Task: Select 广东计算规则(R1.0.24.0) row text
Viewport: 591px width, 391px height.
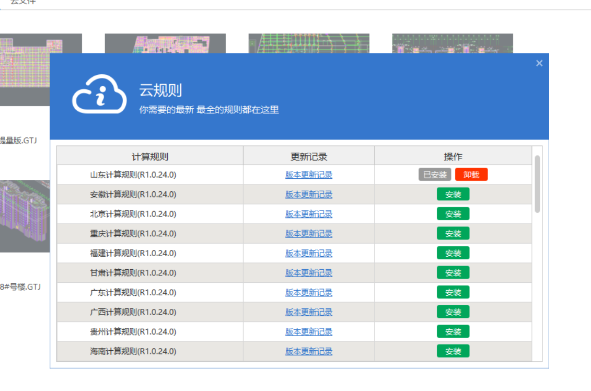Action: coord(133,292)
